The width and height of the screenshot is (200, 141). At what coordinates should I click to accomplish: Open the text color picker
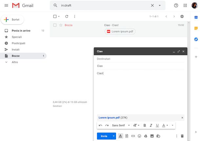[165, 125]
